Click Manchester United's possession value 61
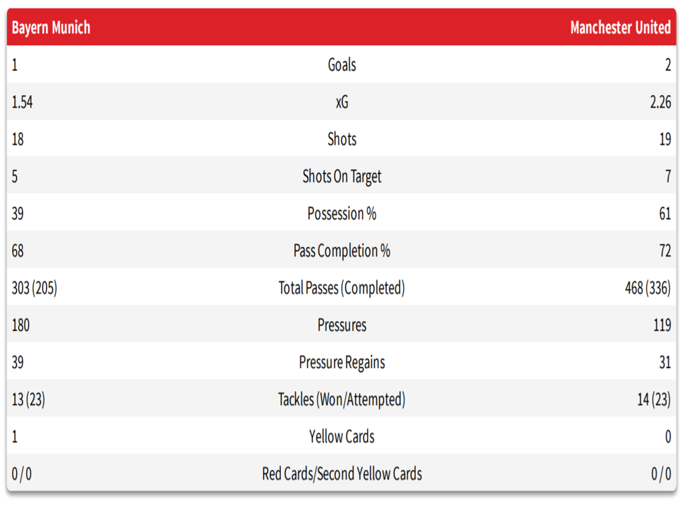Viewport: 686px width, 507px height. [664, 214]
